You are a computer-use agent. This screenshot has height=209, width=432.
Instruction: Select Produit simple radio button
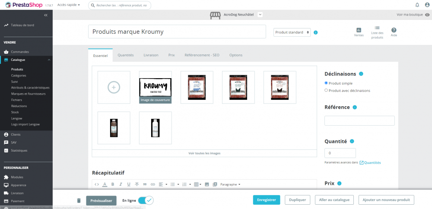[326, 83]
